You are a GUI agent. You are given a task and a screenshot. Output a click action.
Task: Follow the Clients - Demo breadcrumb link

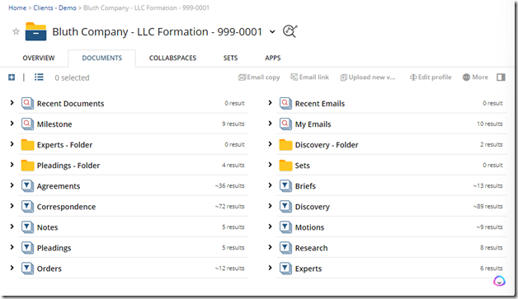click(x=54, y=8)
